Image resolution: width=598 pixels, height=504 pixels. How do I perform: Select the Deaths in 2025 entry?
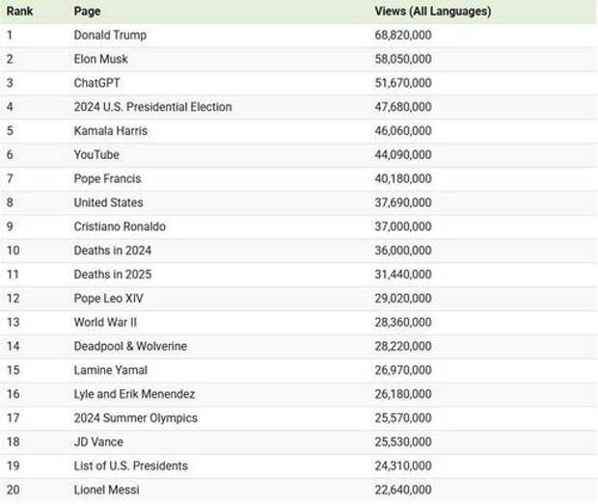tap(113, 275)
